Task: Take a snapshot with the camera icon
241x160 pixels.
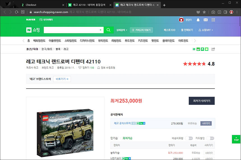Action: [213, 12]
